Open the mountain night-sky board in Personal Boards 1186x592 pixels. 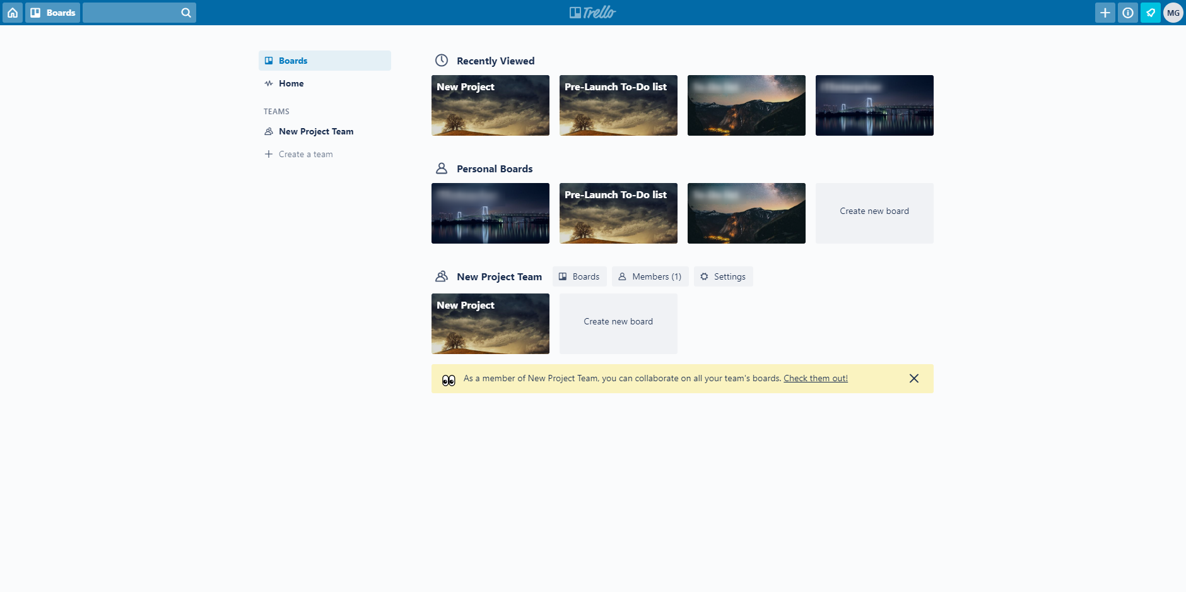746,213
